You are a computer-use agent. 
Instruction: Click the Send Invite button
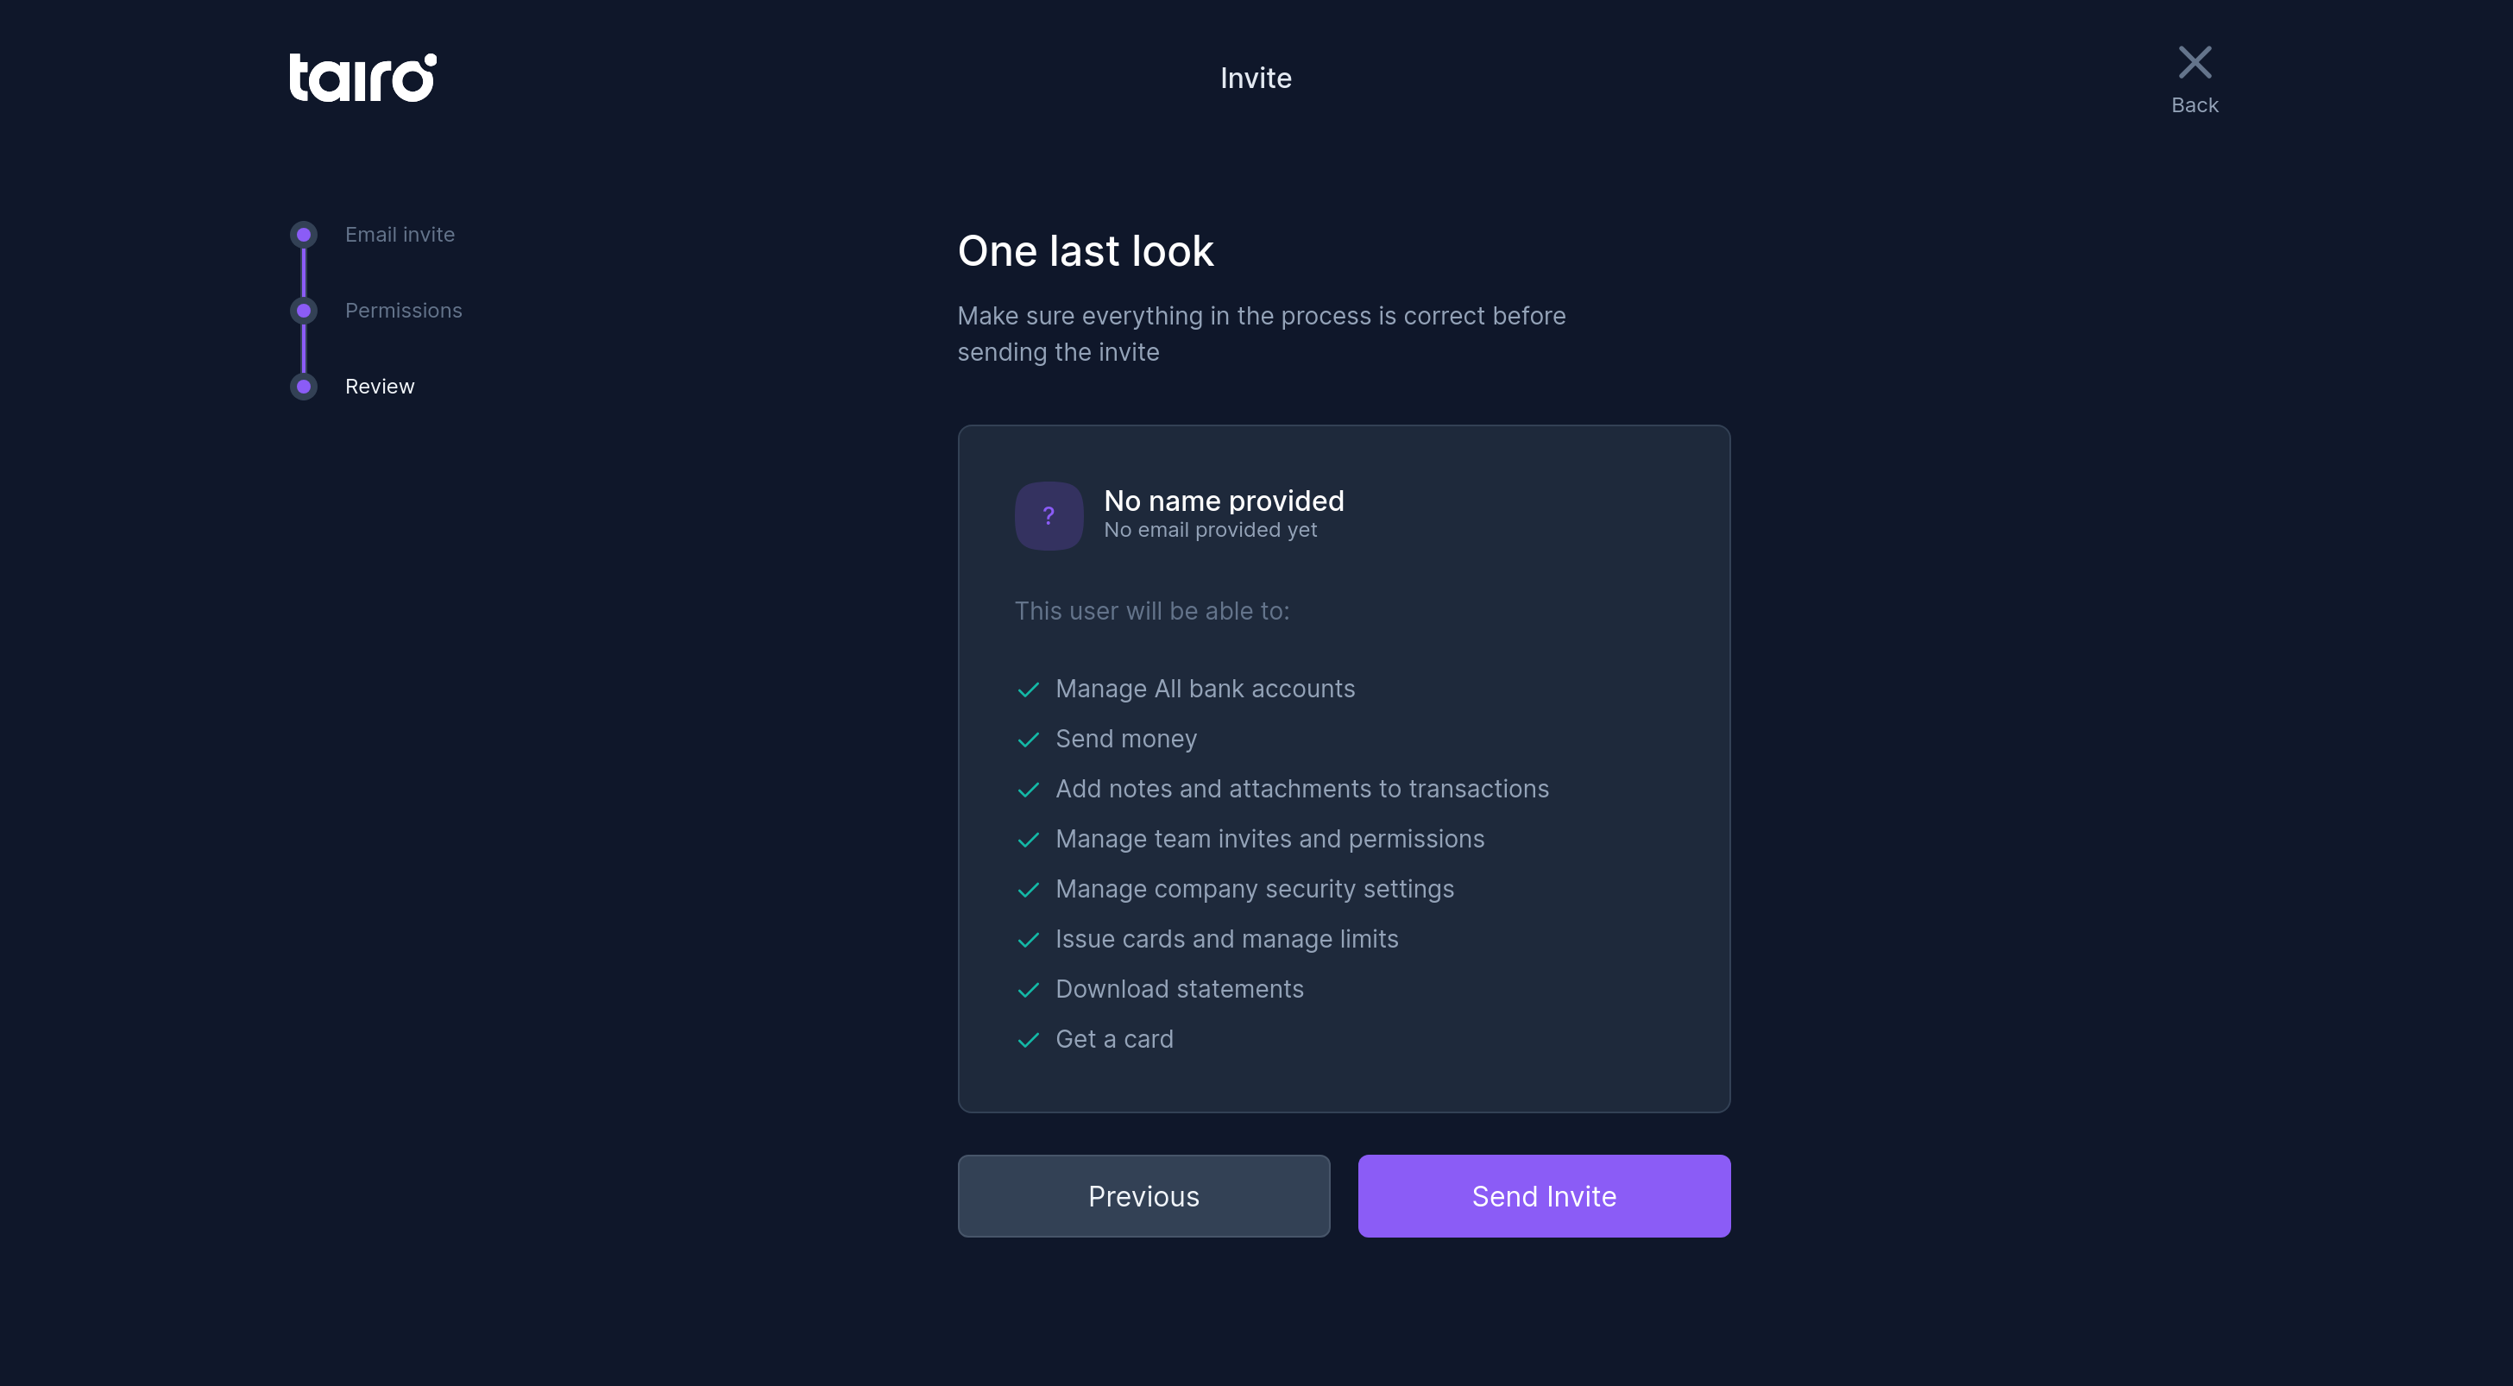point(1543,1196)
